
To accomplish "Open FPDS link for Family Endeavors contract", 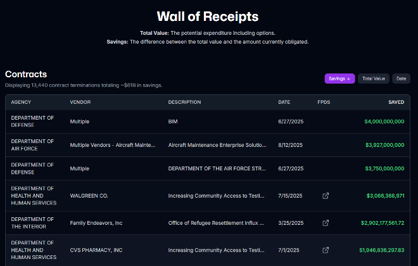I will 326,223.
